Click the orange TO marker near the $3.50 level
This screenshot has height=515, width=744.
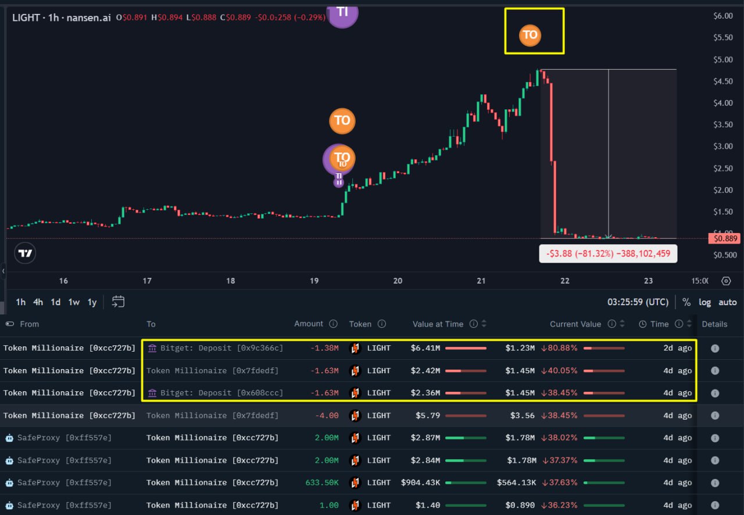(x=342, y=121)
